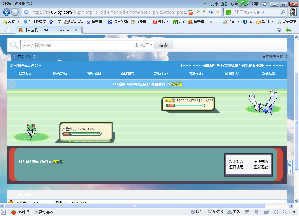Click the skin shirt icon in title bar

265,4
